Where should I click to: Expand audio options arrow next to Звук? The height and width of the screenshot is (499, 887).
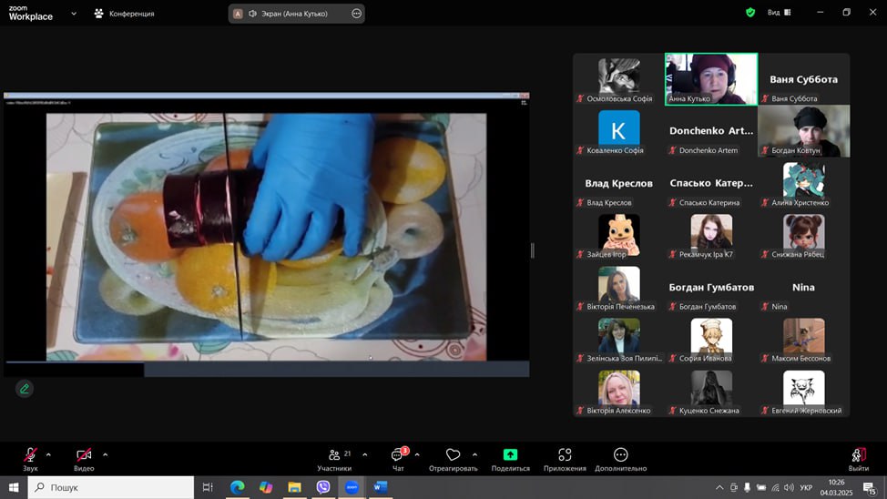click(x=48, y=454)
